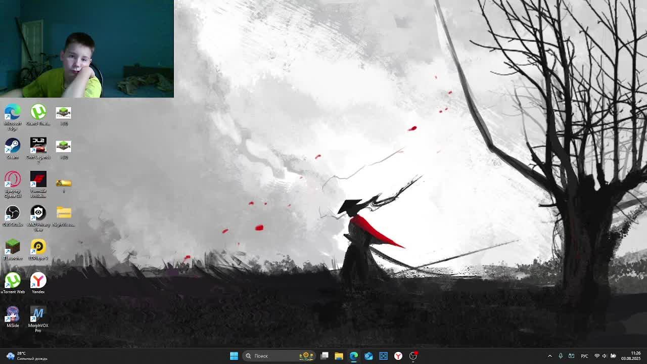Viewport: 647px width, 364px height.
Task: Select the MiSide desktop shortcut
Action: pos(13,317)
